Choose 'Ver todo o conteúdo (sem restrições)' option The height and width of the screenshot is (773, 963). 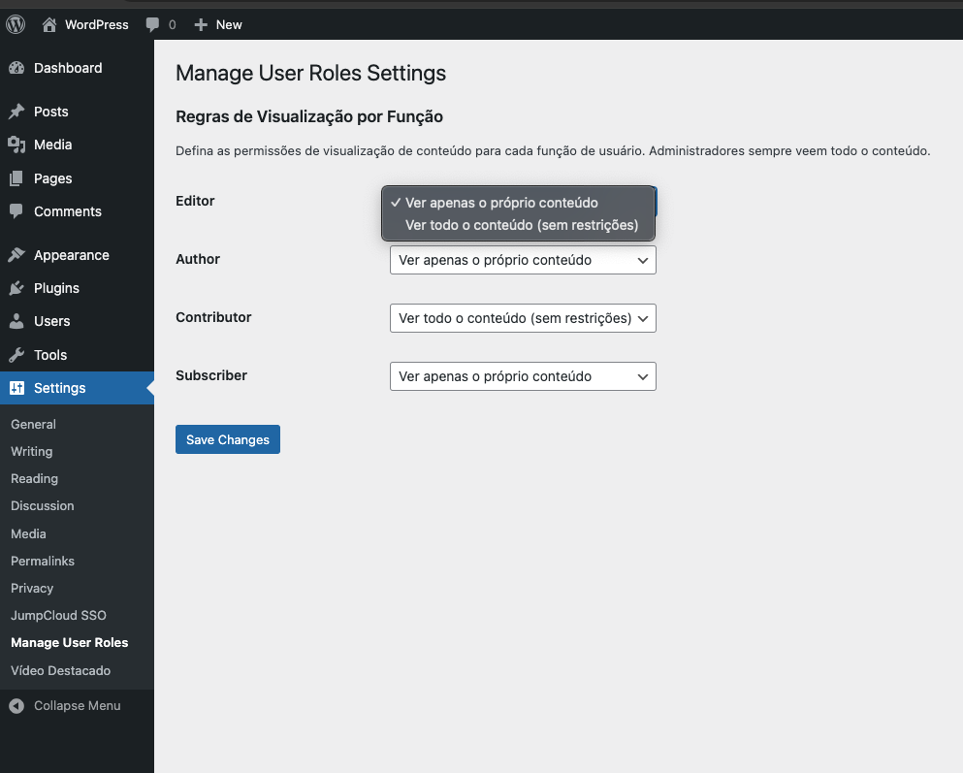point(521,225)
